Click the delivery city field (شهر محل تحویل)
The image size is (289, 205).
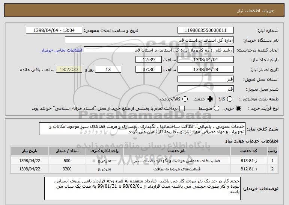(x=206, y=89)
